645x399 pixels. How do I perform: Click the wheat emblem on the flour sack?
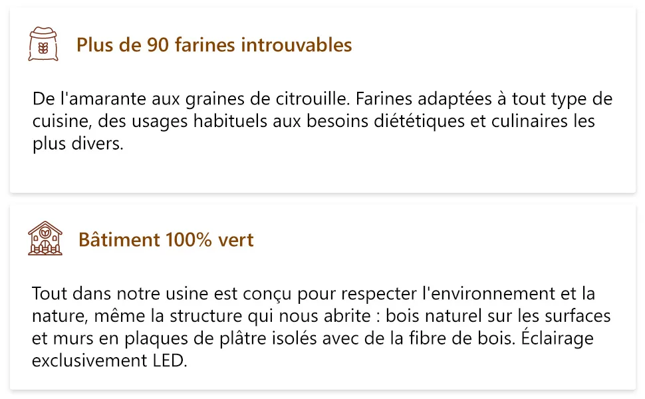tap(43, 48)
